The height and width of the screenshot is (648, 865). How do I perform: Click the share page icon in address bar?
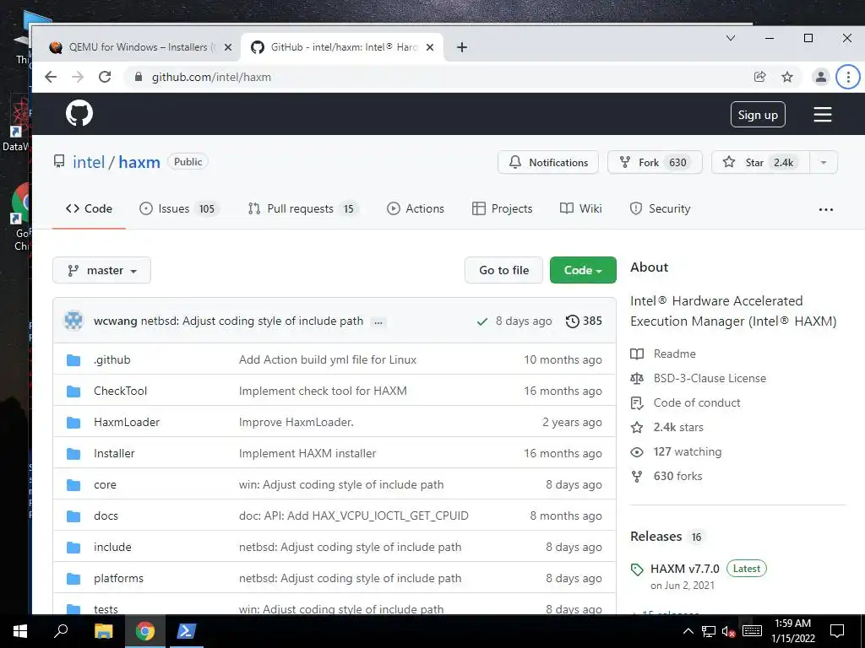[x=759, y=77]
